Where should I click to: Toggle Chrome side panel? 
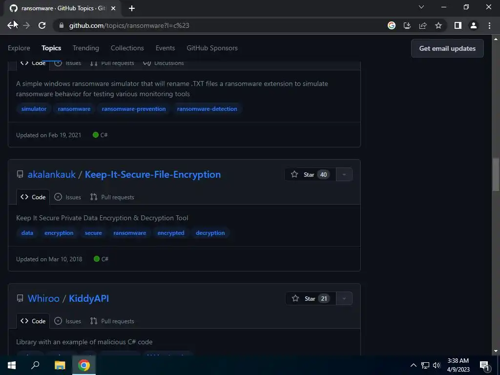[x=458, y=25]
